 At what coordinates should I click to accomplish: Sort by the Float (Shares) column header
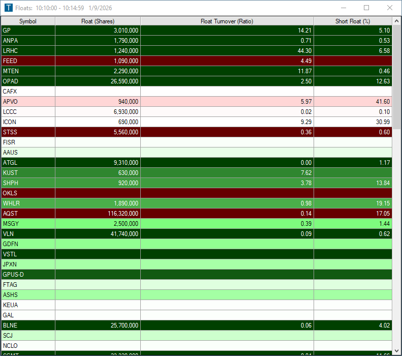(98, 21)
